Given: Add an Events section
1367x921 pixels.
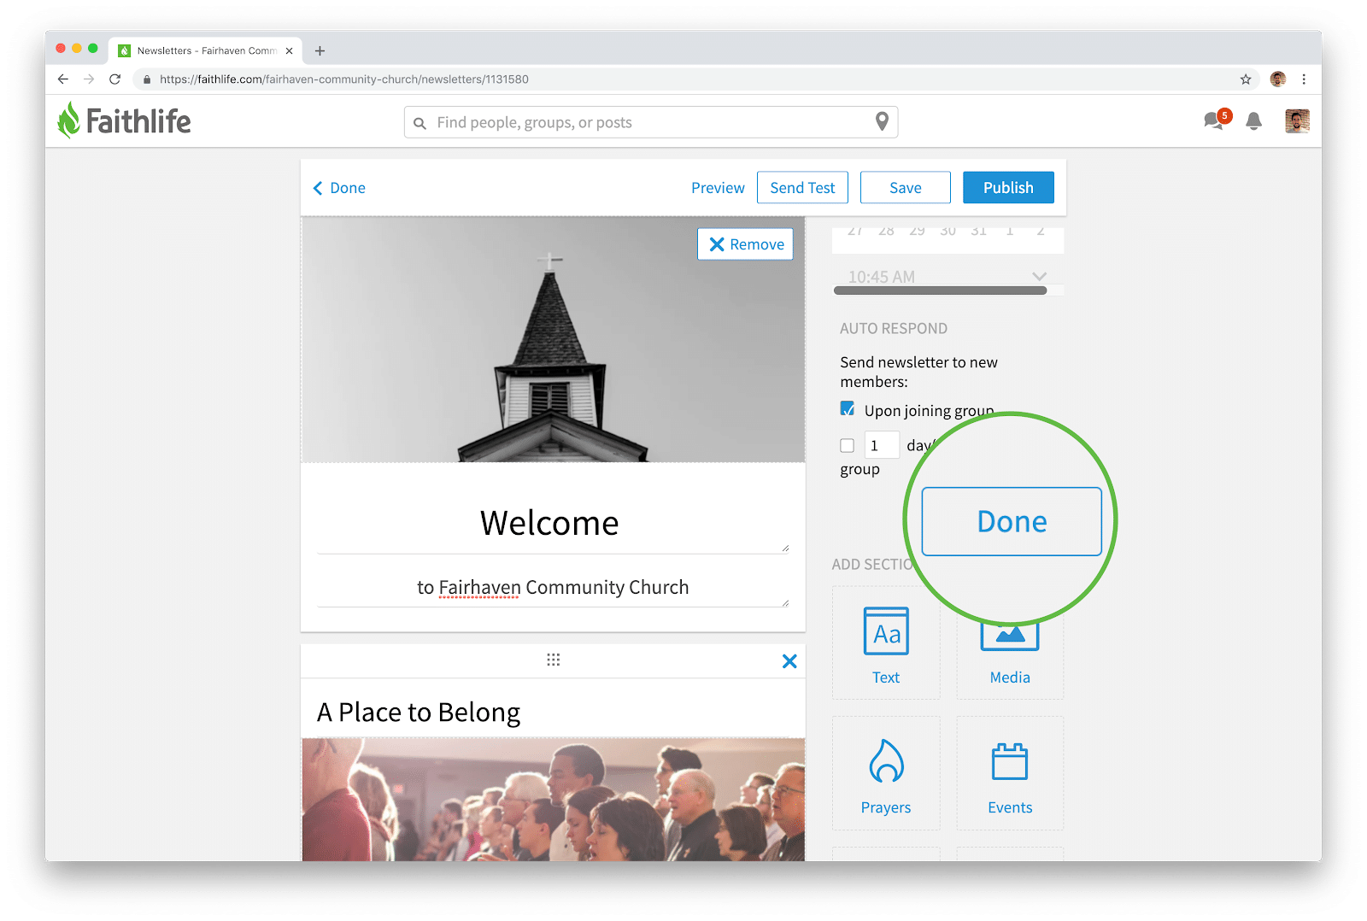Looking at the screenshot, I should click(x=1010, y=774).
